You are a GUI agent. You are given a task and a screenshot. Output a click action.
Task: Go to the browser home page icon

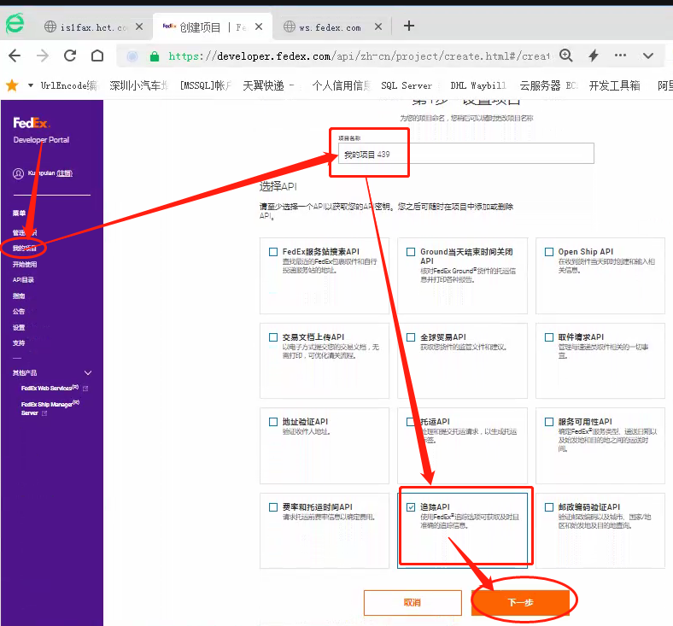[97, 56]
